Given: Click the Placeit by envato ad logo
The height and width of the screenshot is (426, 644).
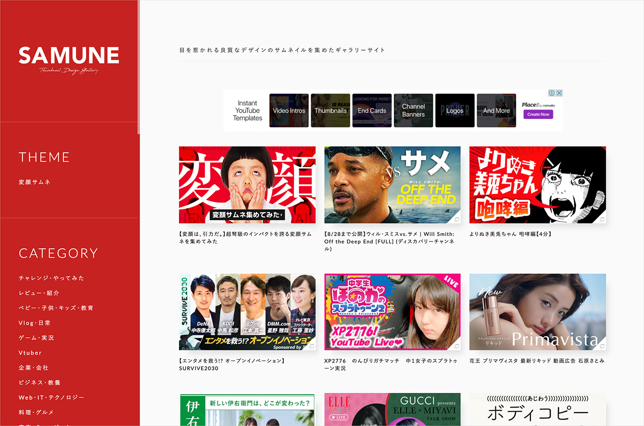Looking at the screenshot, I should pos(538,105).
